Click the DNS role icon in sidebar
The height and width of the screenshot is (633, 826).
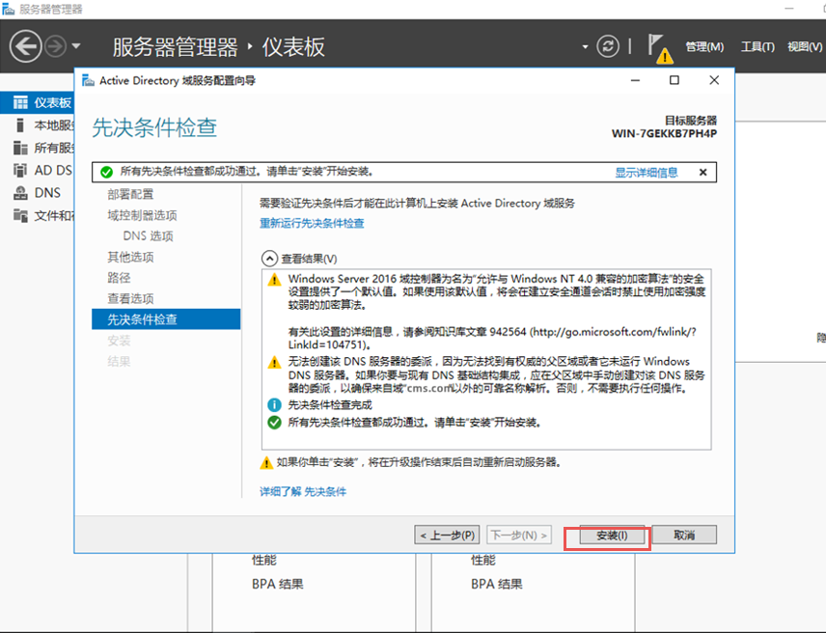(x=20, y=193)
